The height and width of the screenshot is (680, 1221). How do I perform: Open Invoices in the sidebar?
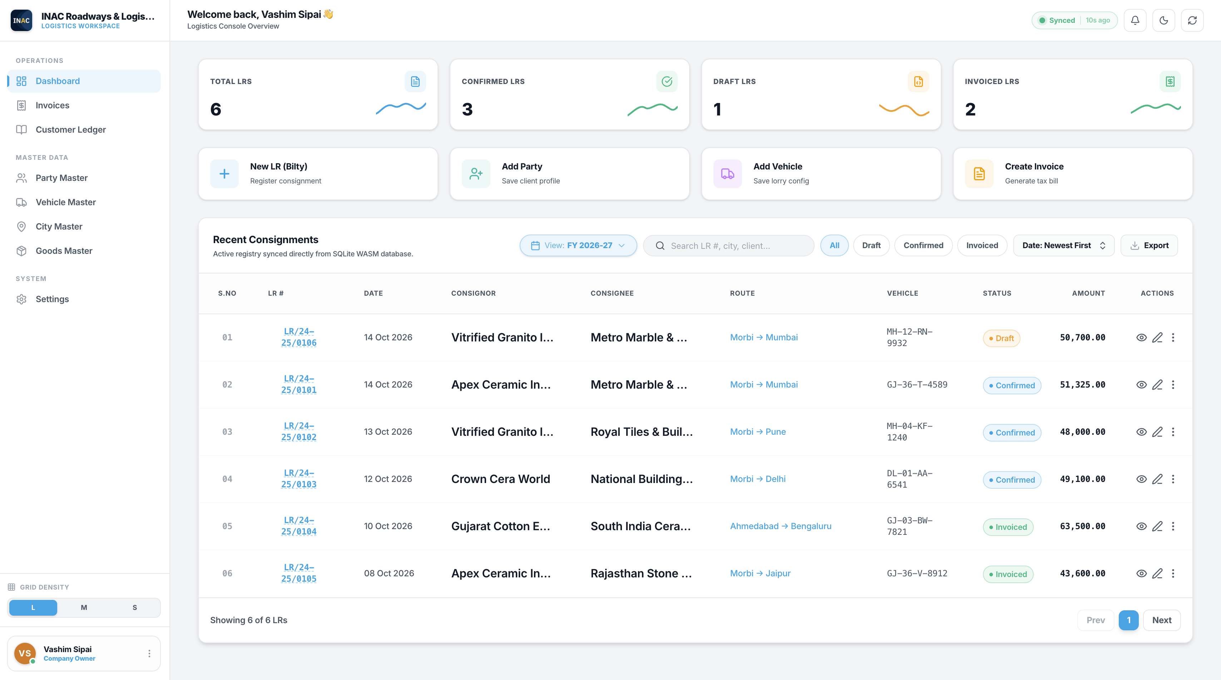[84, 105]
